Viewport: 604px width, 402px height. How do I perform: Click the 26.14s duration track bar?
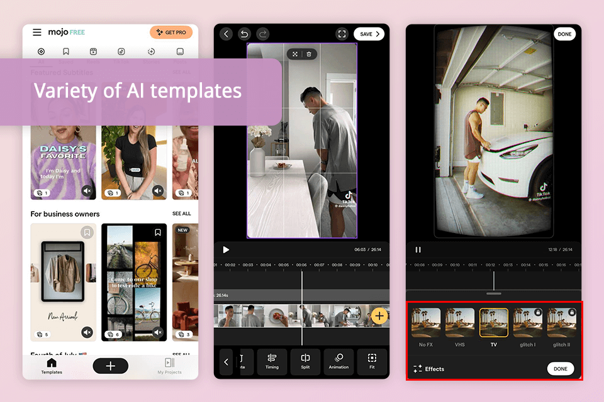(x=301, y=295)
